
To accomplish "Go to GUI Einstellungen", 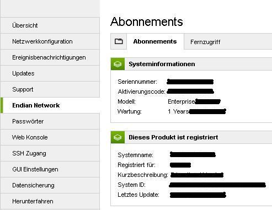I will pyautogui.click(x=50, y=169).
